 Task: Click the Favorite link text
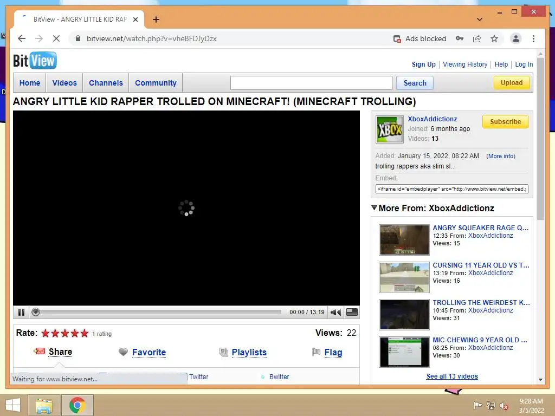tap(149, 352)
